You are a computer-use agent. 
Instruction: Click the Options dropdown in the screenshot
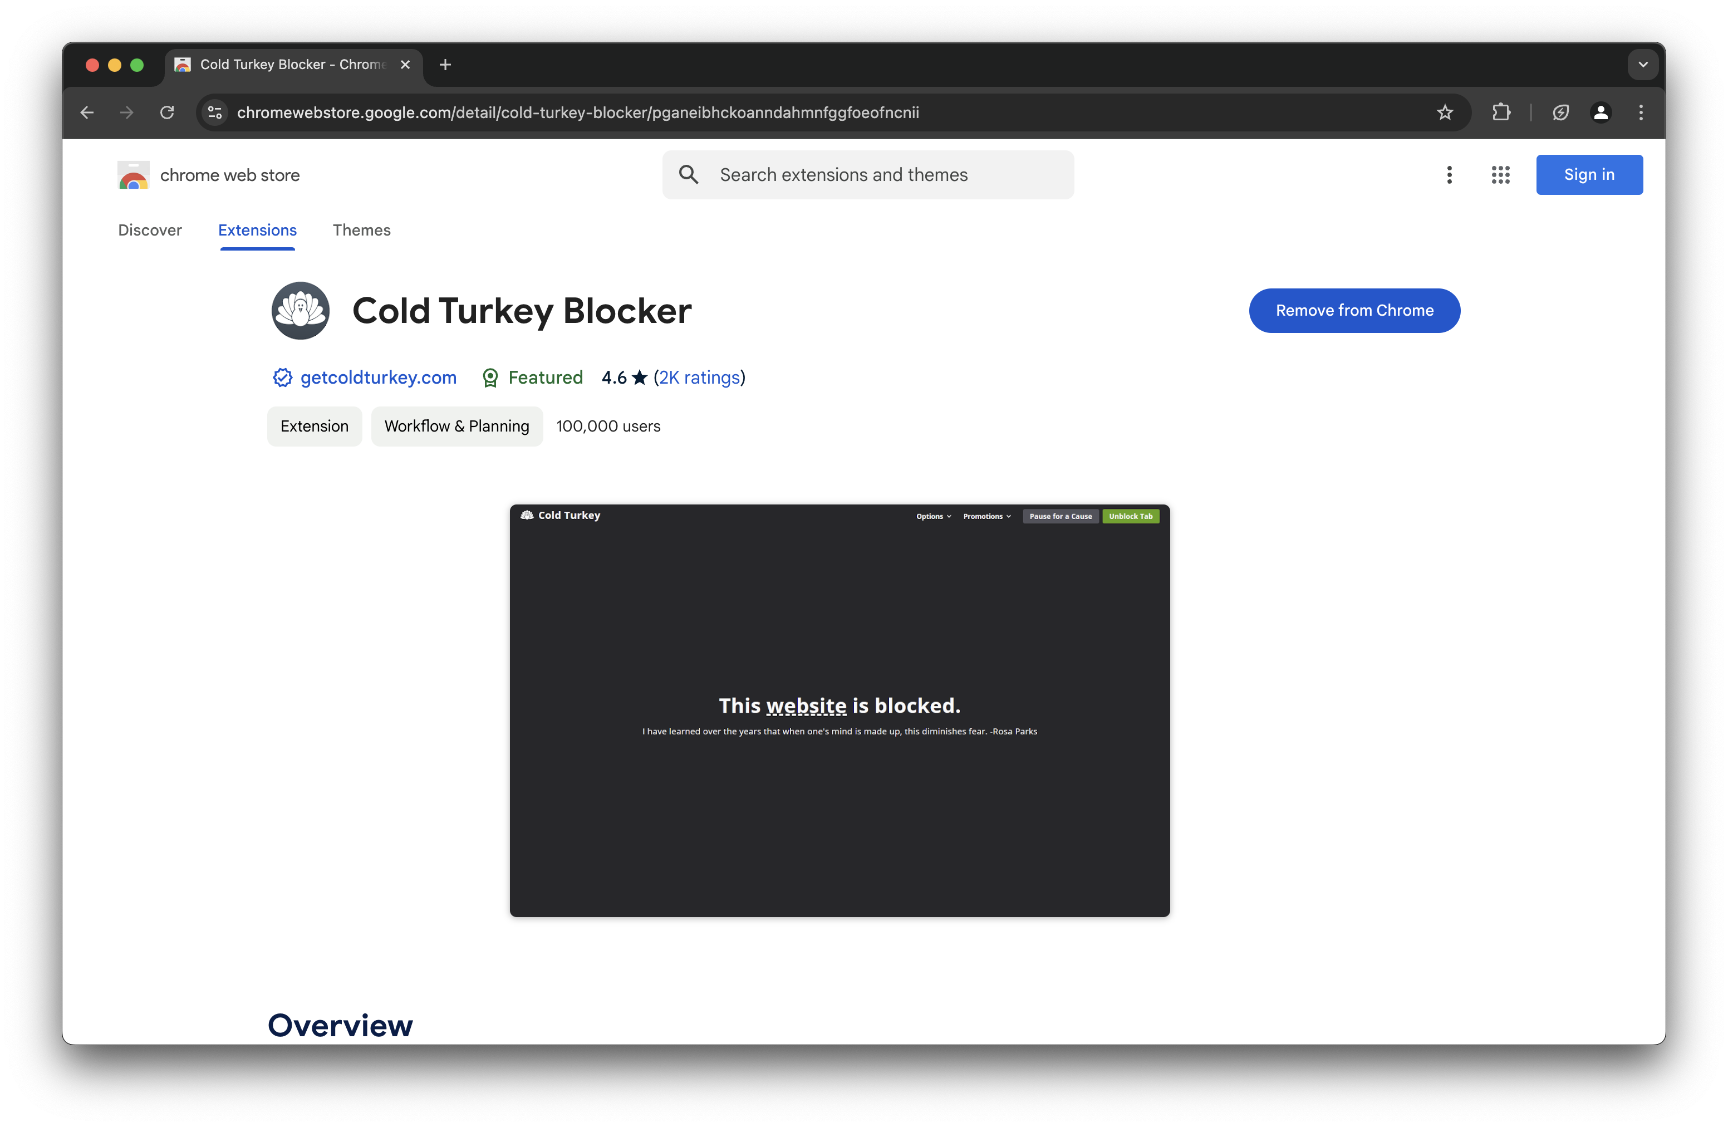click(933, 516)
